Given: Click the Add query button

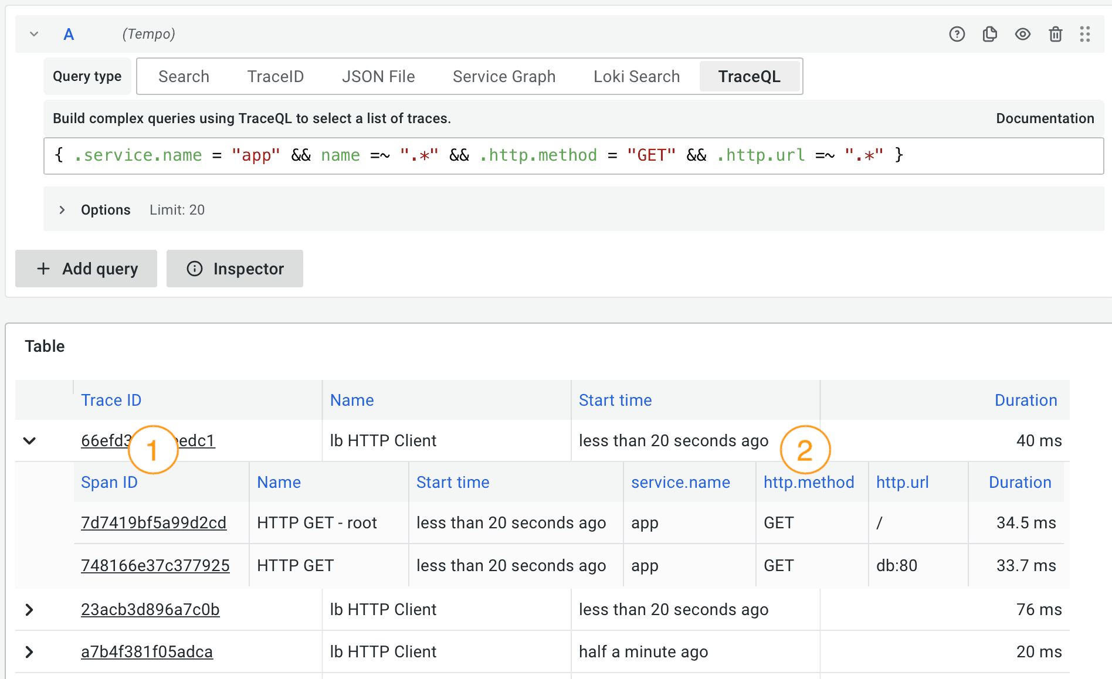Looking at the screenshot, I should (86, 269).
